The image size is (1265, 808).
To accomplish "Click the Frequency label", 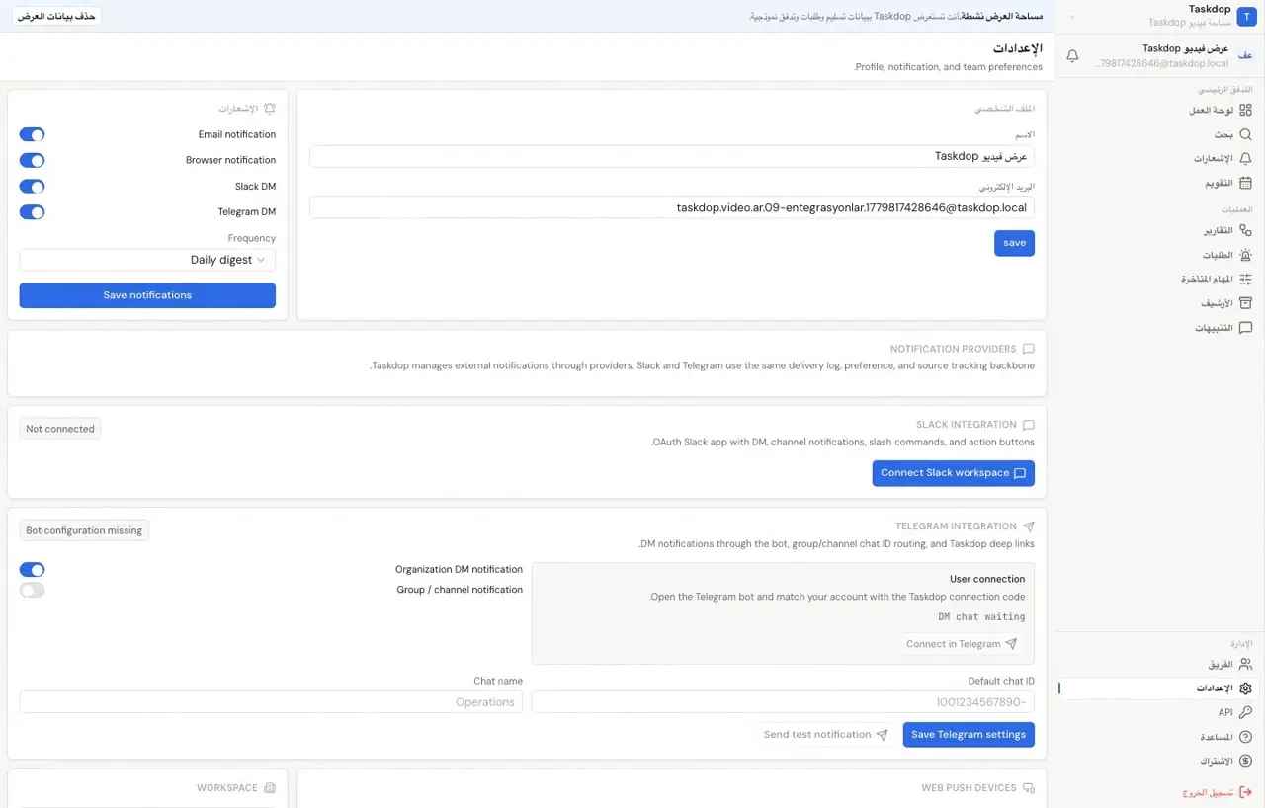I will pos(252,238).
